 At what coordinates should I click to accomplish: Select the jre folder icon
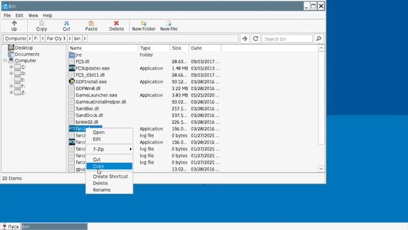pos(72,55)
